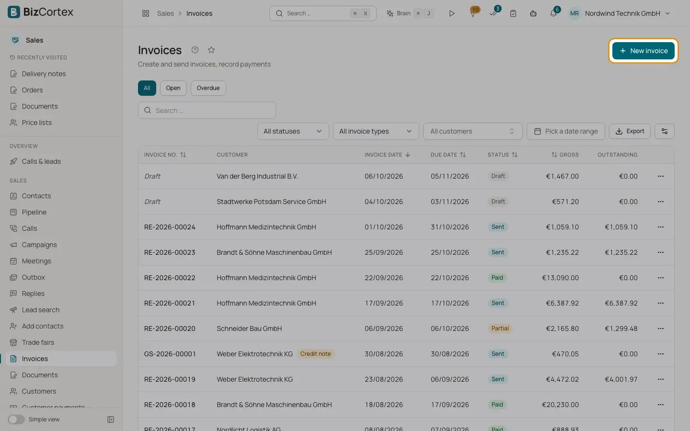Open invoice RE-2026-00020
The width and height of the screenshot is (690, 431).
tap(170, 329)
